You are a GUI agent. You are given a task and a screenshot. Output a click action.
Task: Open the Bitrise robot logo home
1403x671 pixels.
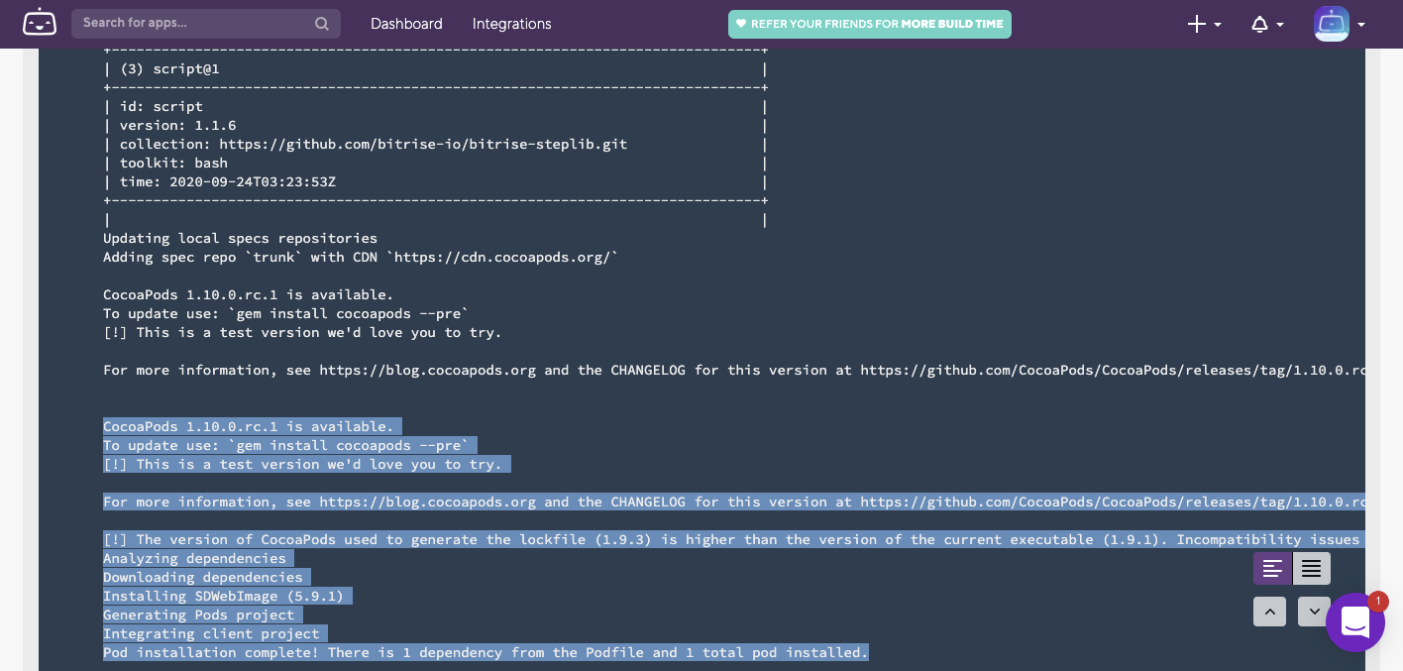(x=41, y=23)
